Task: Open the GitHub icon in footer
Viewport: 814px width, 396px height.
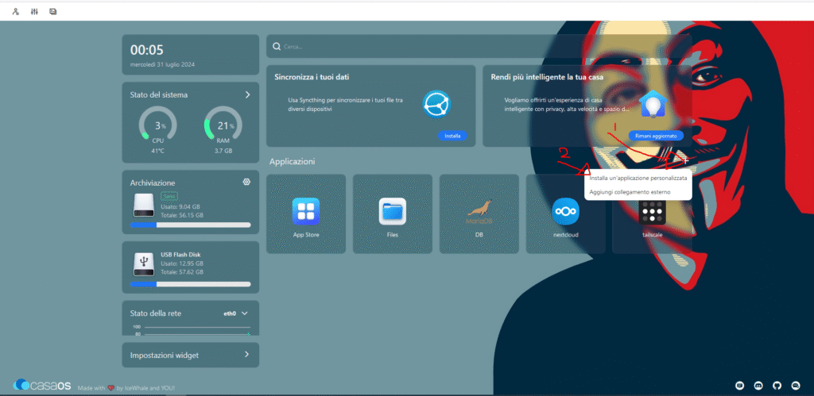Action: (x=777, y=386)
